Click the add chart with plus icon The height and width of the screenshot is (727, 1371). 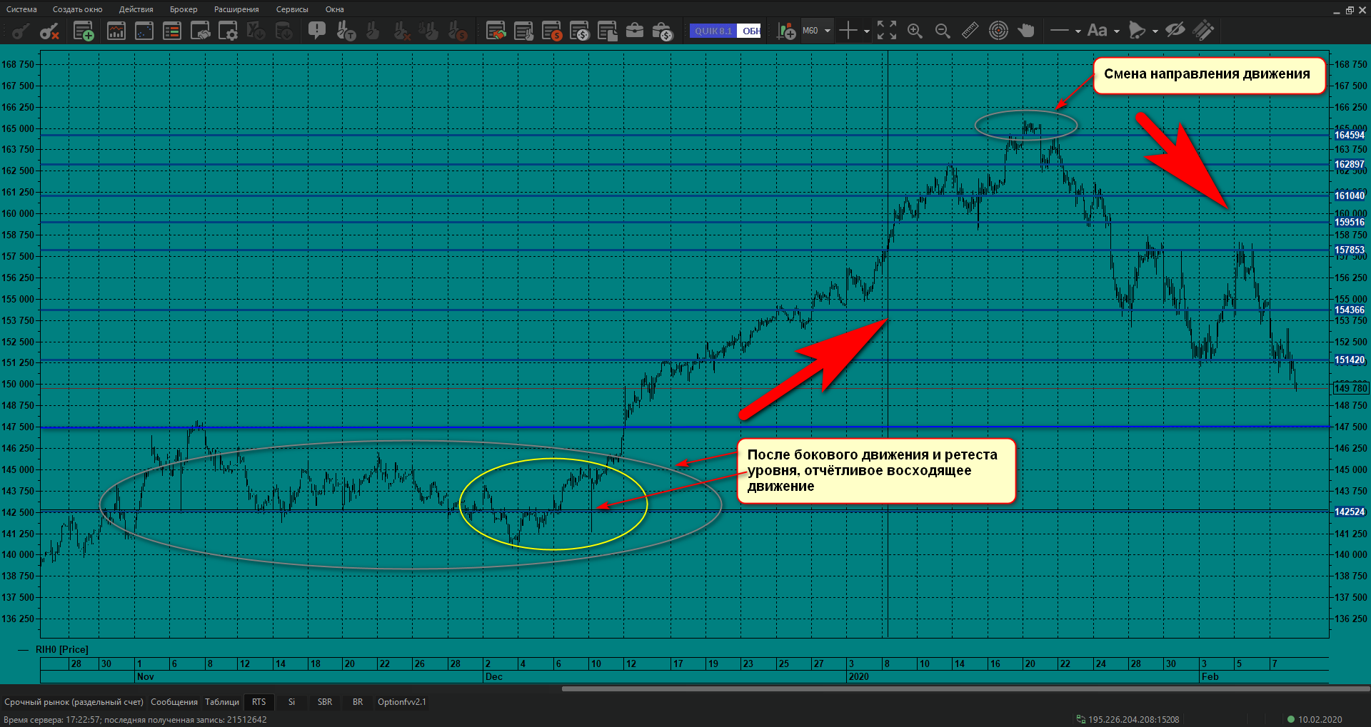pos(786,31)
